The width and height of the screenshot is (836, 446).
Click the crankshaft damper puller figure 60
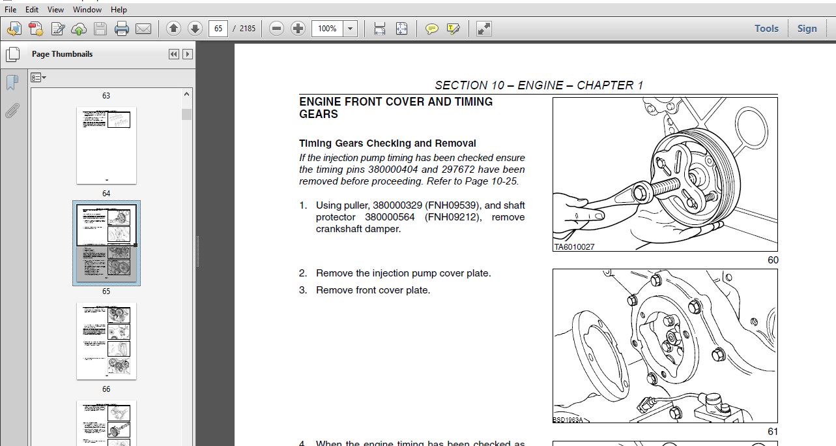click(x=665, y=174)
